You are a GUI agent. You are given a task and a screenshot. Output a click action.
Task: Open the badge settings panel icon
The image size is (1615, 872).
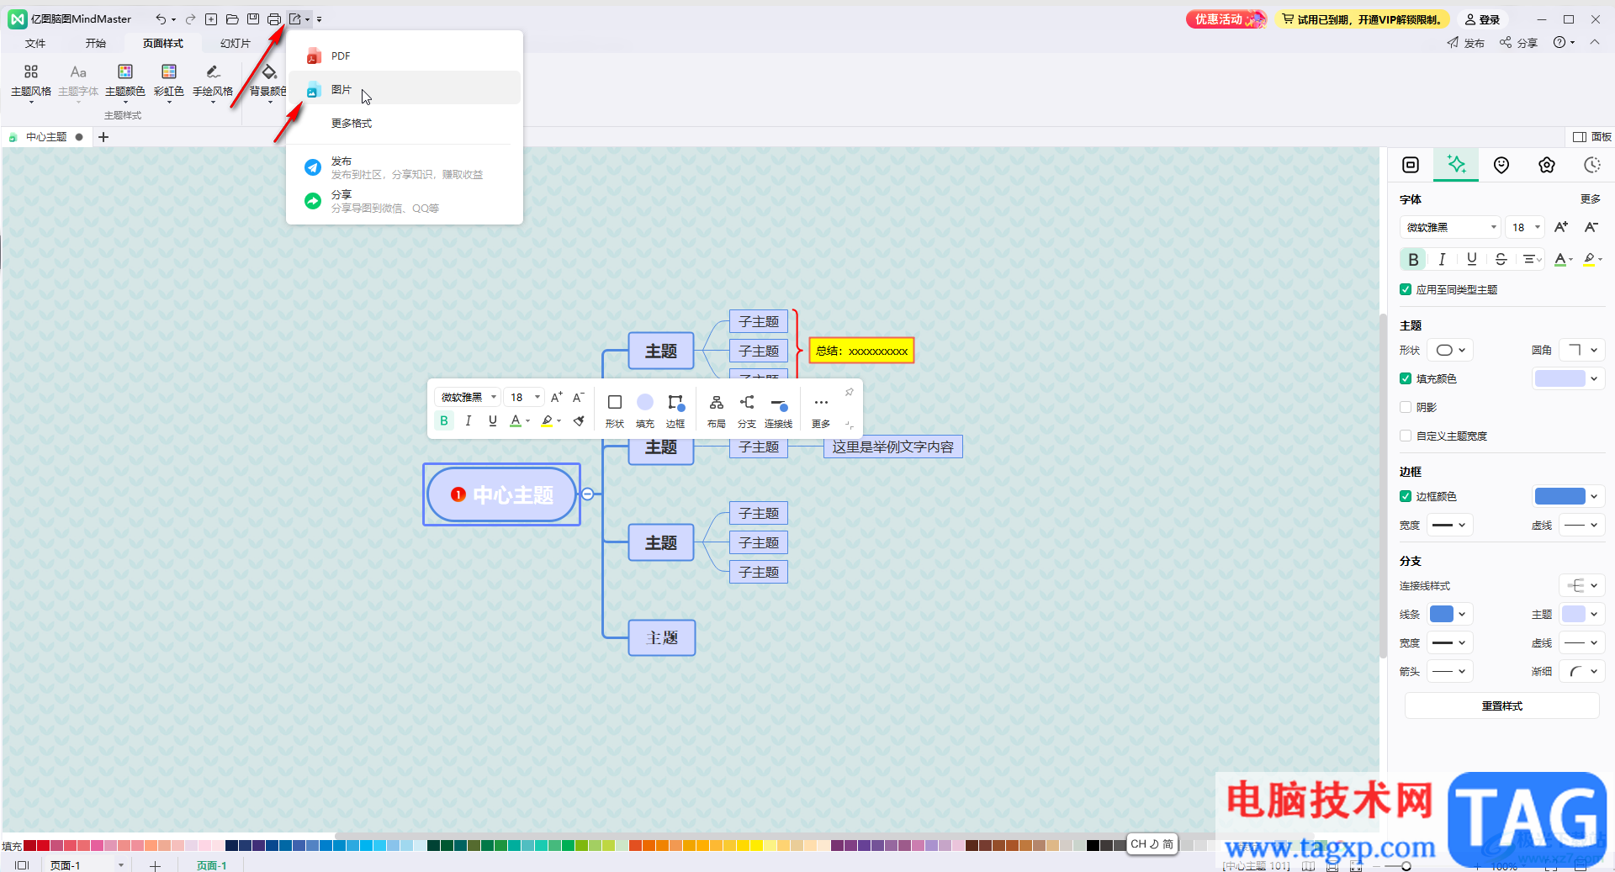click(1547, 165)
